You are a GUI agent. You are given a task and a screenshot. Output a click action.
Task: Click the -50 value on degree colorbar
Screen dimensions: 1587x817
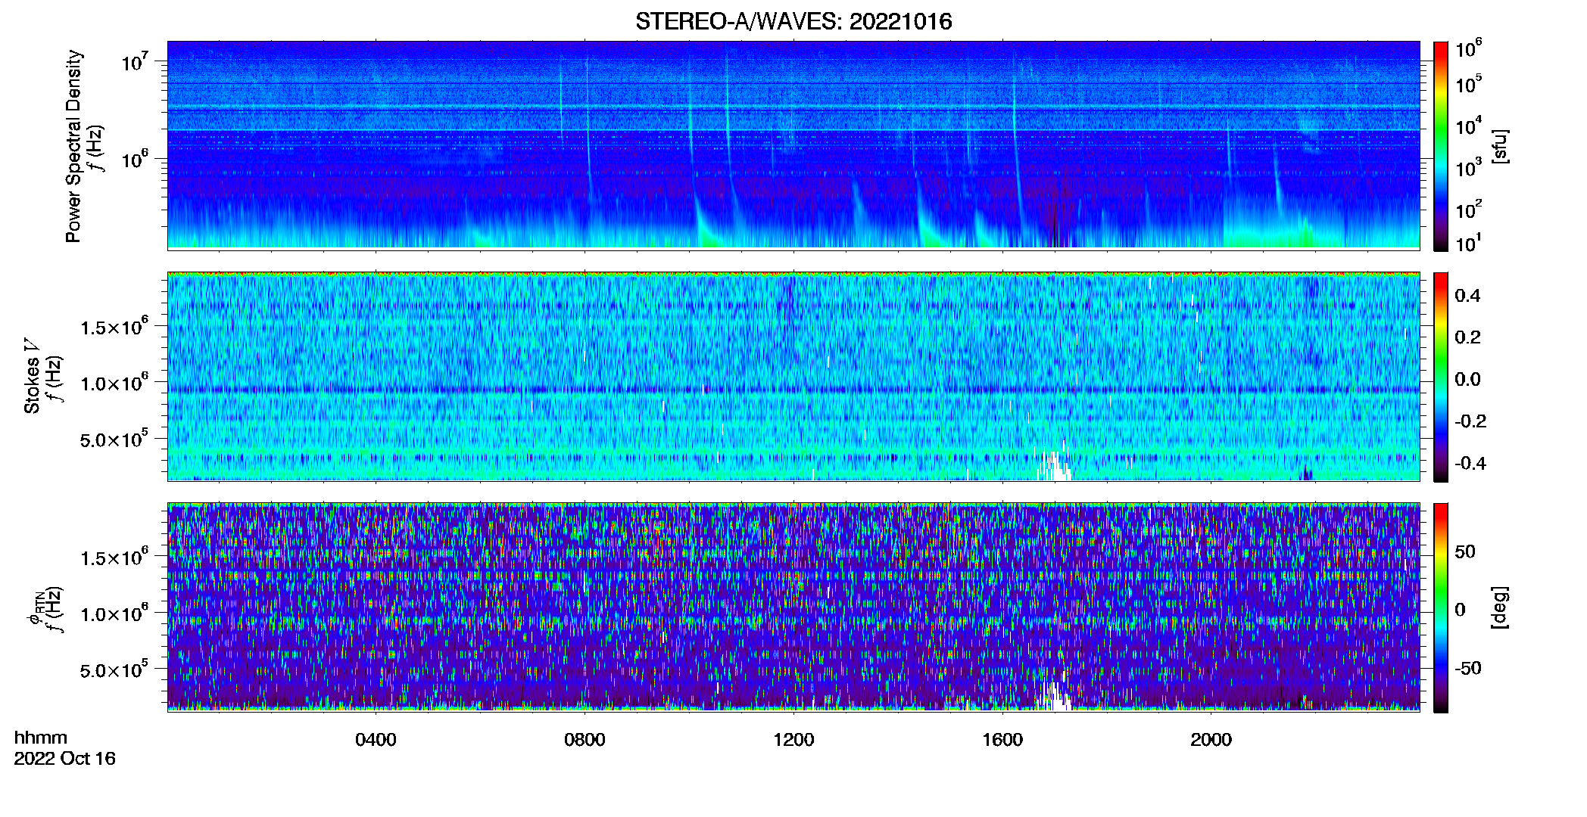pyautogui.click(x=1467, y=668)
